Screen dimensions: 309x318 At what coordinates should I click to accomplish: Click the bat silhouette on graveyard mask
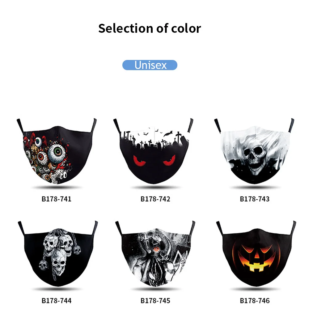pyautogui.click(x=168, y=134)
